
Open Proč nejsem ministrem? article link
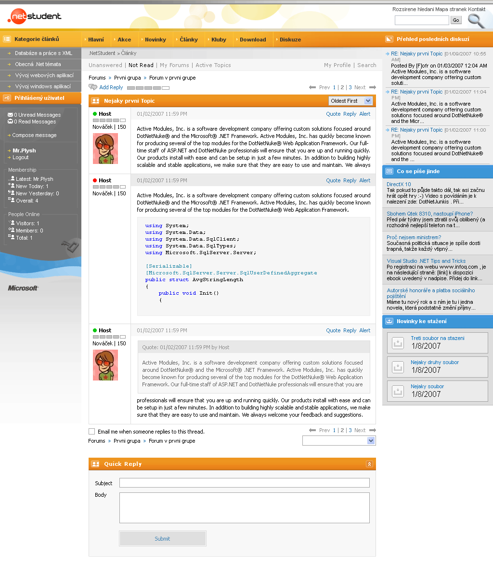coord(414,237)
